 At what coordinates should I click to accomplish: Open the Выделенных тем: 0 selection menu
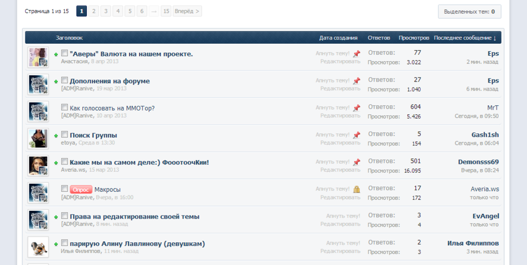469,11
